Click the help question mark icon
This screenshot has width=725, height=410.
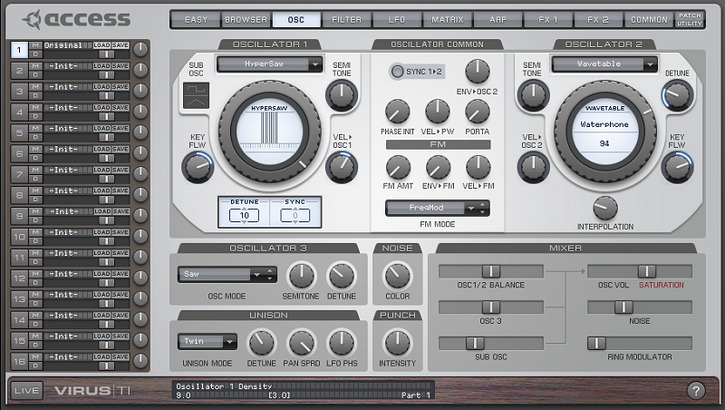tap(695, 391)
